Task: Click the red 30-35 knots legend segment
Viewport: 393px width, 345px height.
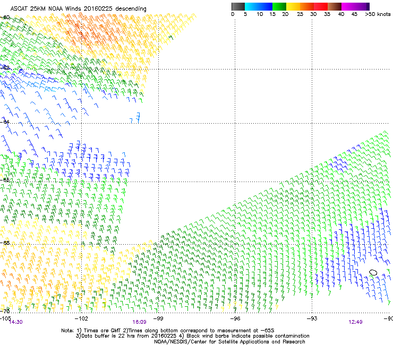Action: 321,6
